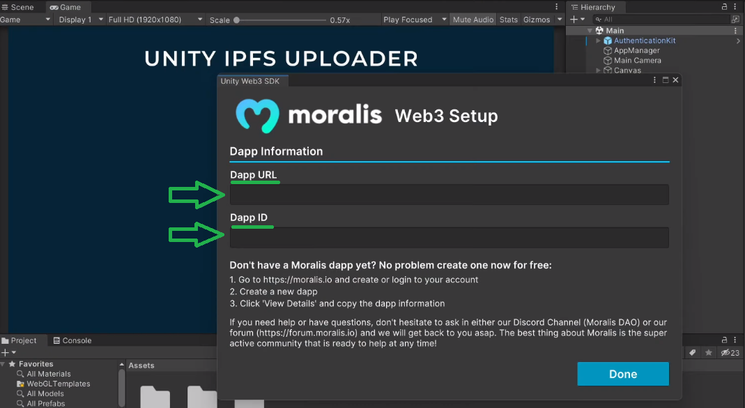745x408 pixels.
Task: Click the Done button
Action: click(x=623, y=374)
